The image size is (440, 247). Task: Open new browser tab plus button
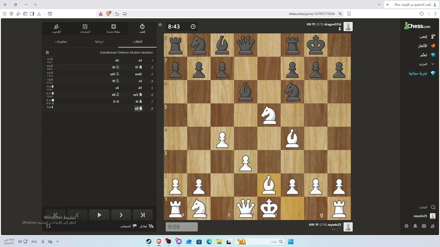coord(379,4)
